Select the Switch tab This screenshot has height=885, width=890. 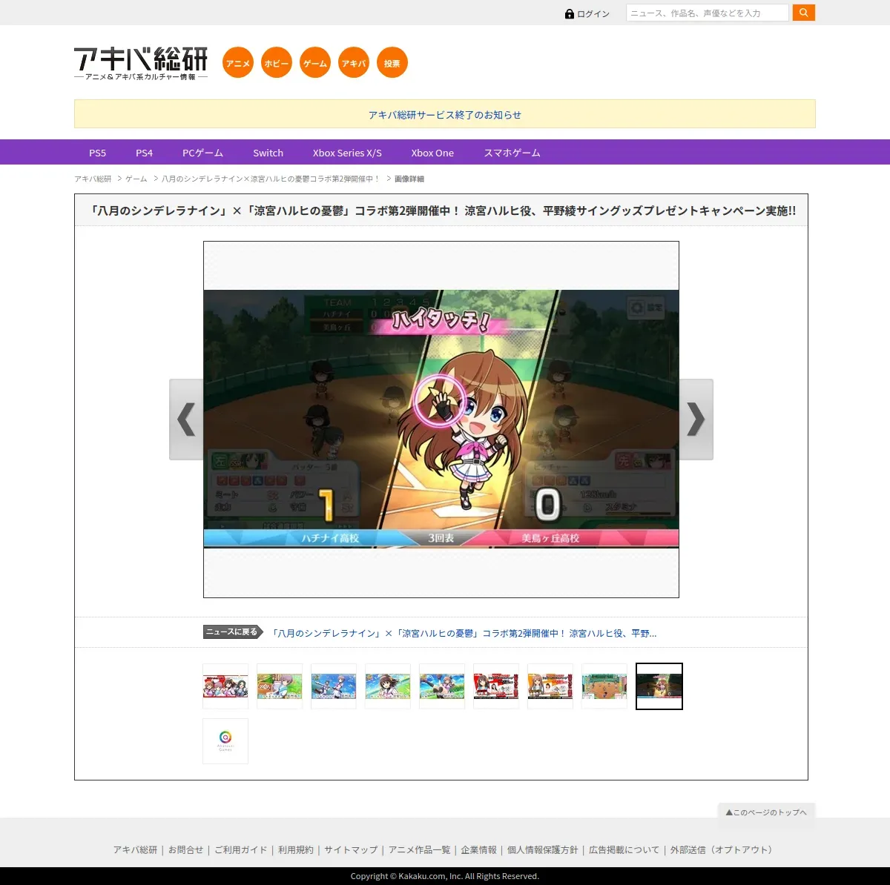click(x=268, y=153)
